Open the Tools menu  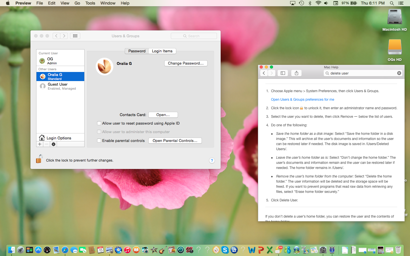point(90,3)
